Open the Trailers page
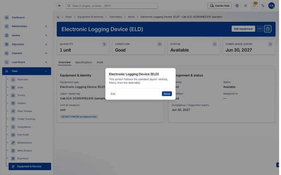Viewport: 281px width, 175px height. click(30, 103)
